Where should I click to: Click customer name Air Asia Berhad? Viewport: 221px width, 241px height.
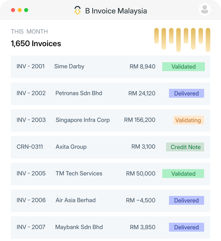pyautogui.click(x=76, y=200)
